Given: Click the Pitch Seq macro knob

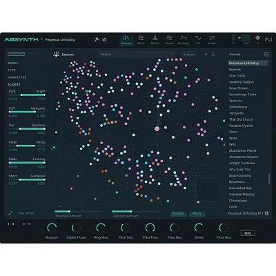Looking at the screenshot, I should click(126, 228).
